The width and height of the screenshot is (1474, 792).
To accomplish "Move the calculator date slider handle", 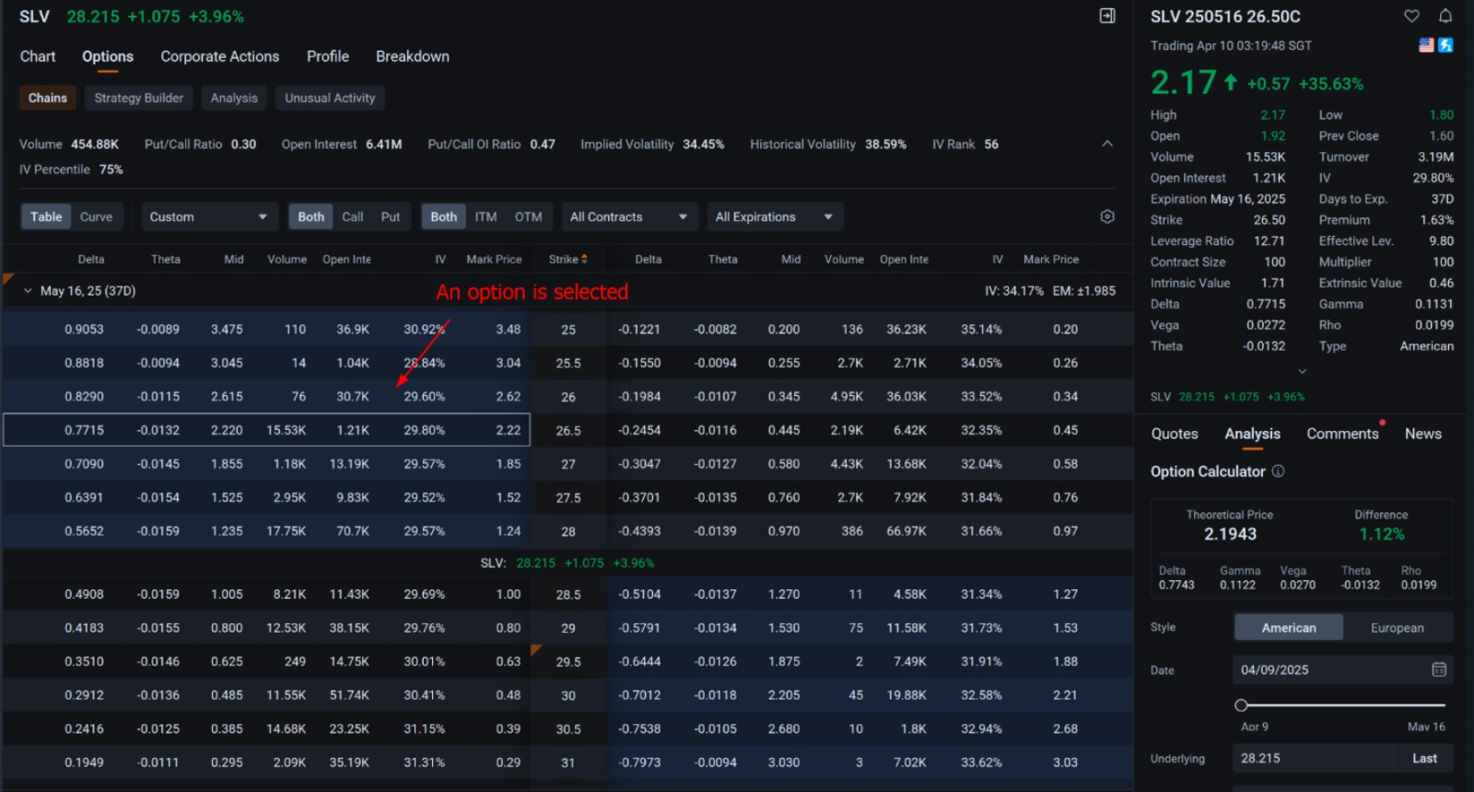I will point(1241,705).
